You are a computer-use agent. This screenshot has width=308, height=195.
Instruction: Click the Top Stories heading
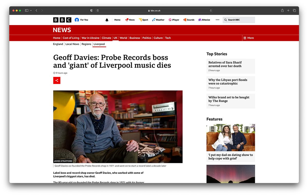pyautogui.click(x=217, y=54)
